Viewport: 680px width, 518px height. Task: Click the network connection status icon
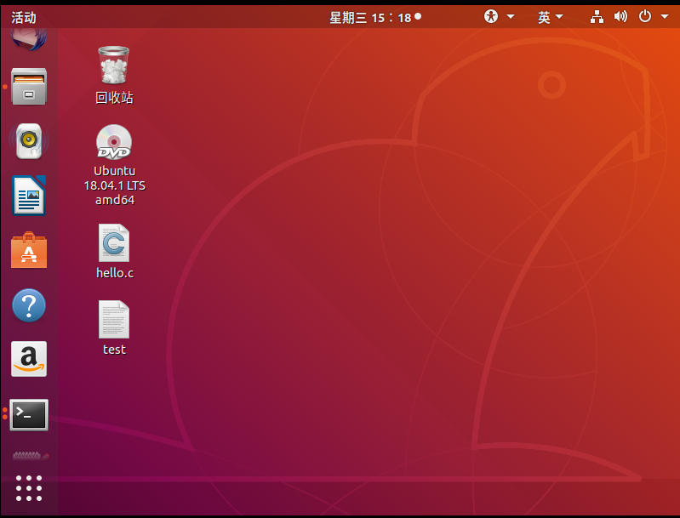597,17
